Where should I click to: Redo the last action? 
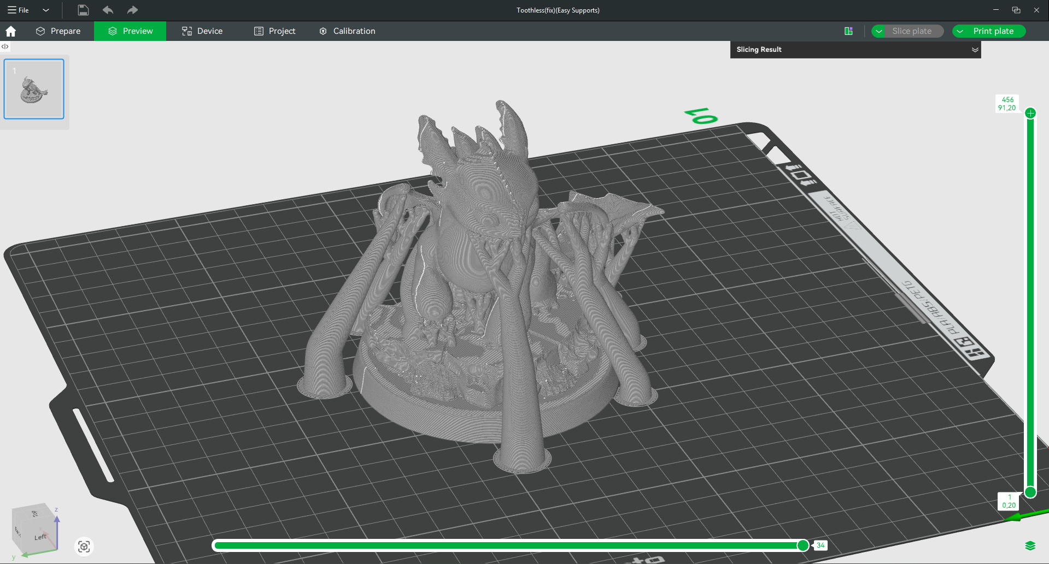point(132,10)
